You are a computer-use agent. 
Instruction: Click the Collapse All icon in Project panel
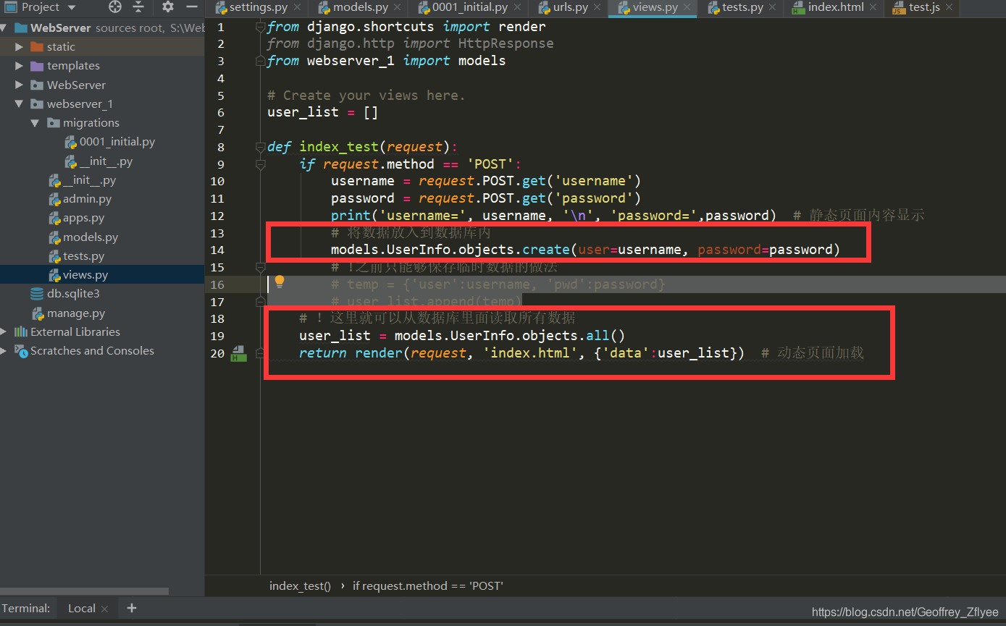click(x=138, y=7)
